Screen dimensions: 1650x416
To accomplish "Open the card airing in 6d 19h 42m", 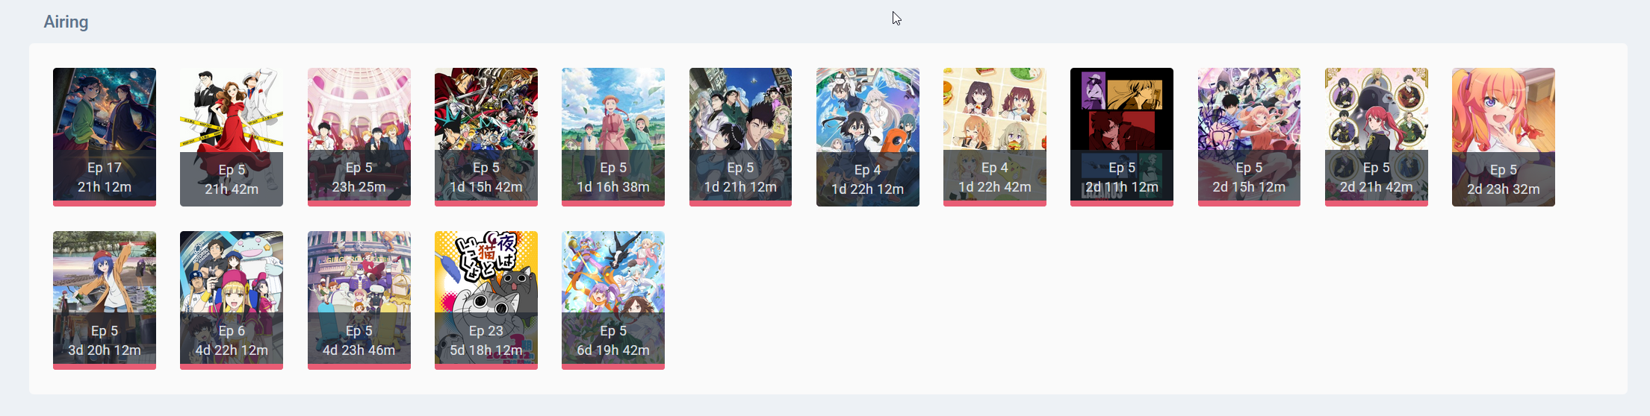I will 613,300.
